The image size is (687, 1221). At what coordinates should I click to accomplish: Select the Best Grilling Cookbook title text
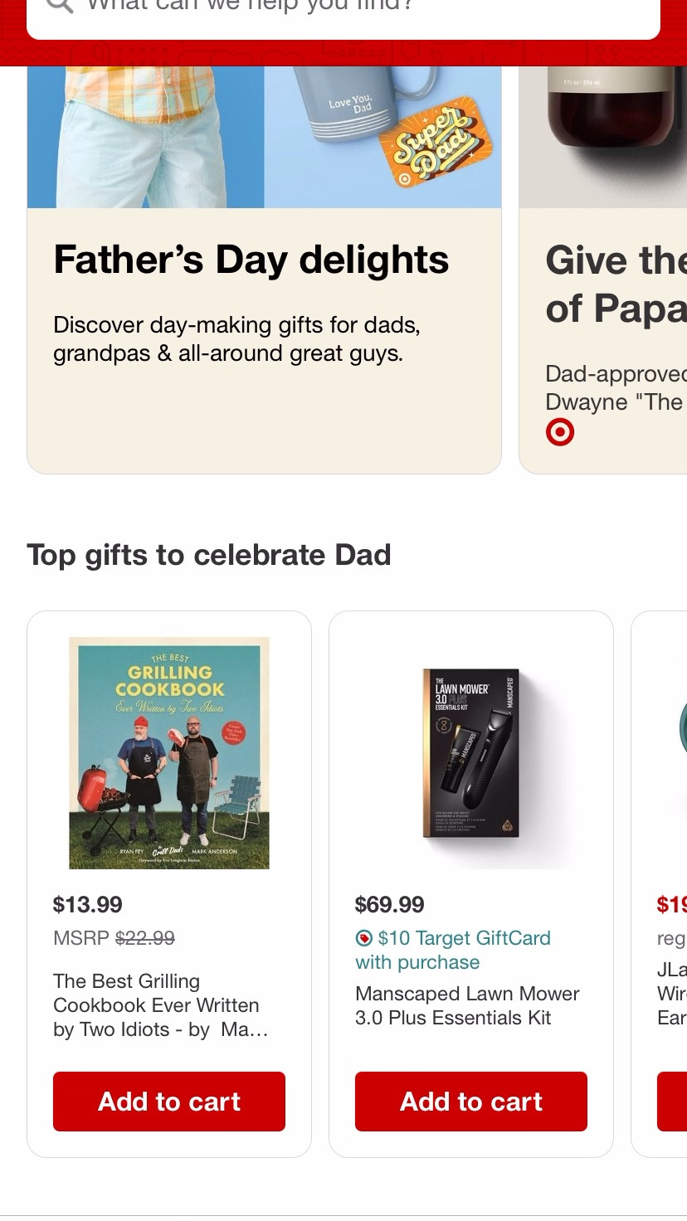click(x=158, y=1005)
